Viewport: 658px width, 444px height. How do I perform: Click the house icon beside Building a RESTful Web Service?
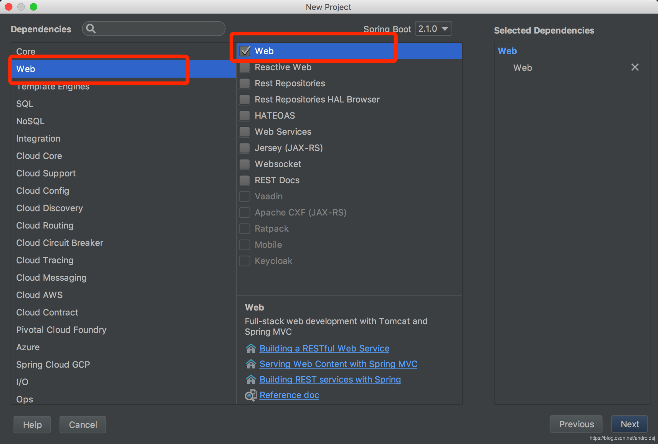coord(251,348)
